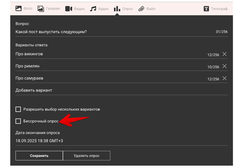Select the Видео camera icon
Screen dimensions: 234x168
pos(69,9)
